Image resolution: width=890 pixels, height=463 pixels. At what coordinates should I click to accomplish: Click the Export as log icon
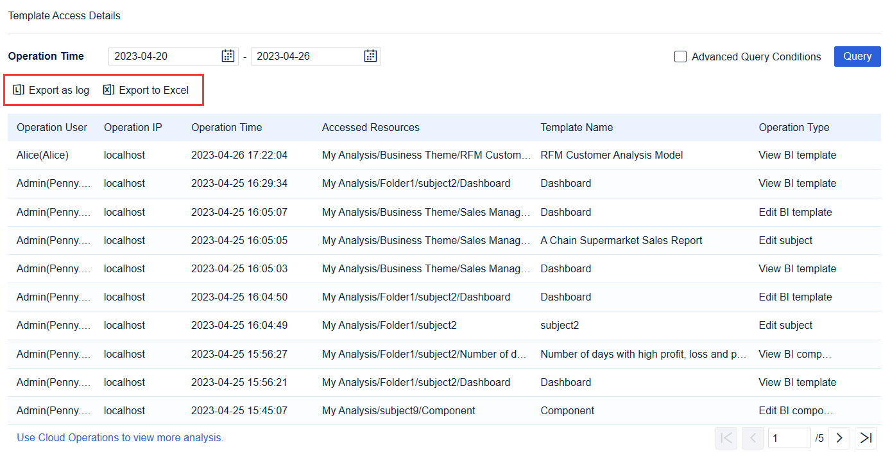(x=17, y=90)
